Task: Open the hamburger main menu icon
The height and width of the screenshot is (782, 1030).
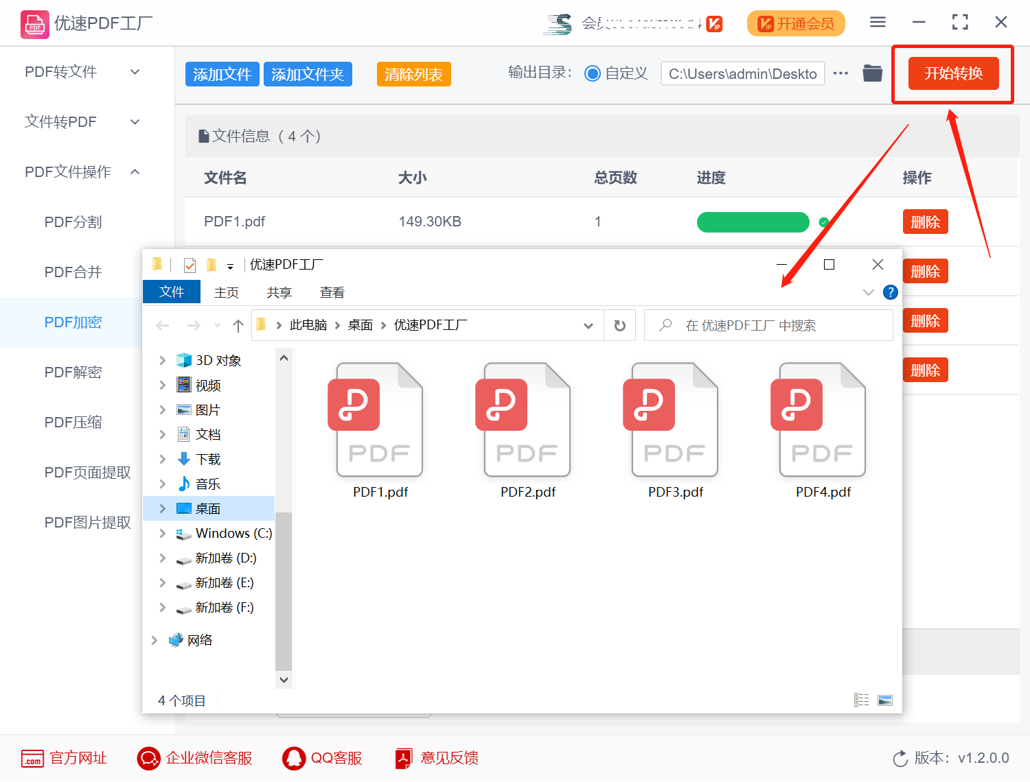Action: (878, 23)
